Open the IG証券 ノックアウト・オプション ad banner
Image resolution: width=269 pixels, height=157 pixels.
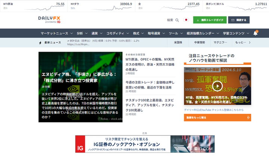(145, 144)
